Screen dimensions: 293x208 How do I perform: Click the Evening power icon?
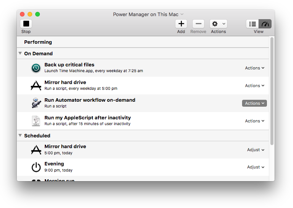pyautogui.click(x=36, y=167)
